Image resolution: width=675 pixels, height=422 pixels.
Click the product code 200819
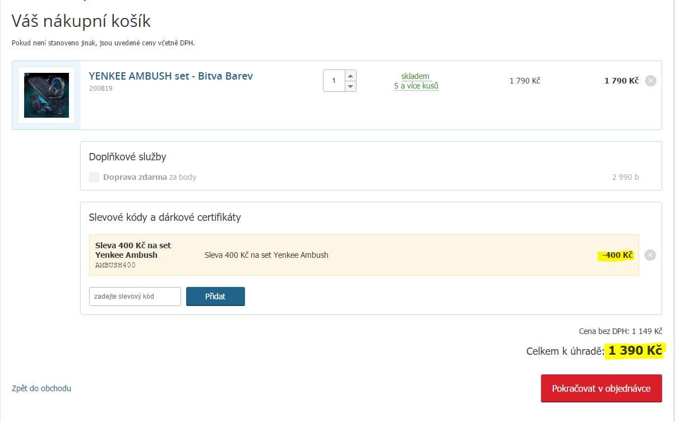pos(101,89)
